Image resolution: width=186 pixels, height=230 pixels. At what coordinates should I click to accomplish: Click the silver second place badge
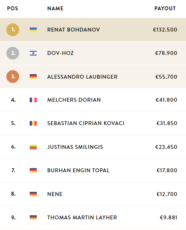tap(13, 53)
